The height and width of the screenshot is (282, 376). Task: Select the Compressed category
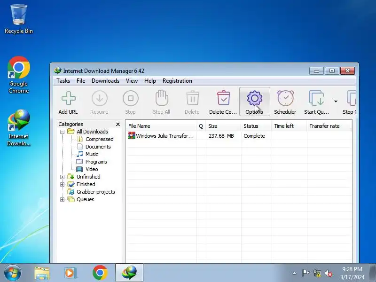[100, 139]
